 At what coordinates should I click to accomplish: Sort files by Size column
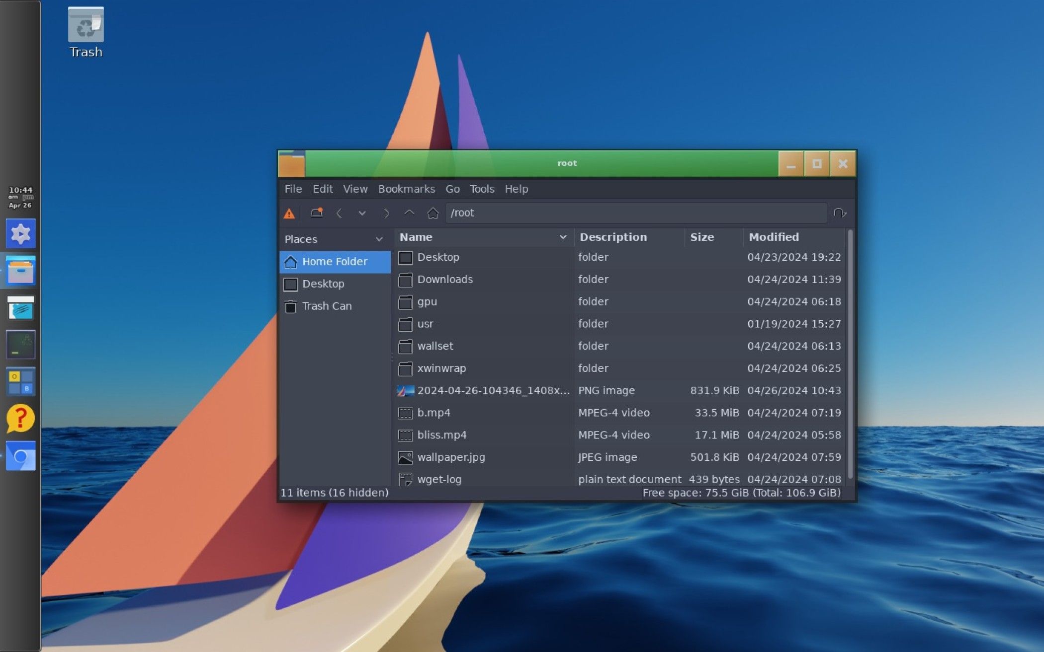tap(701, 237)
